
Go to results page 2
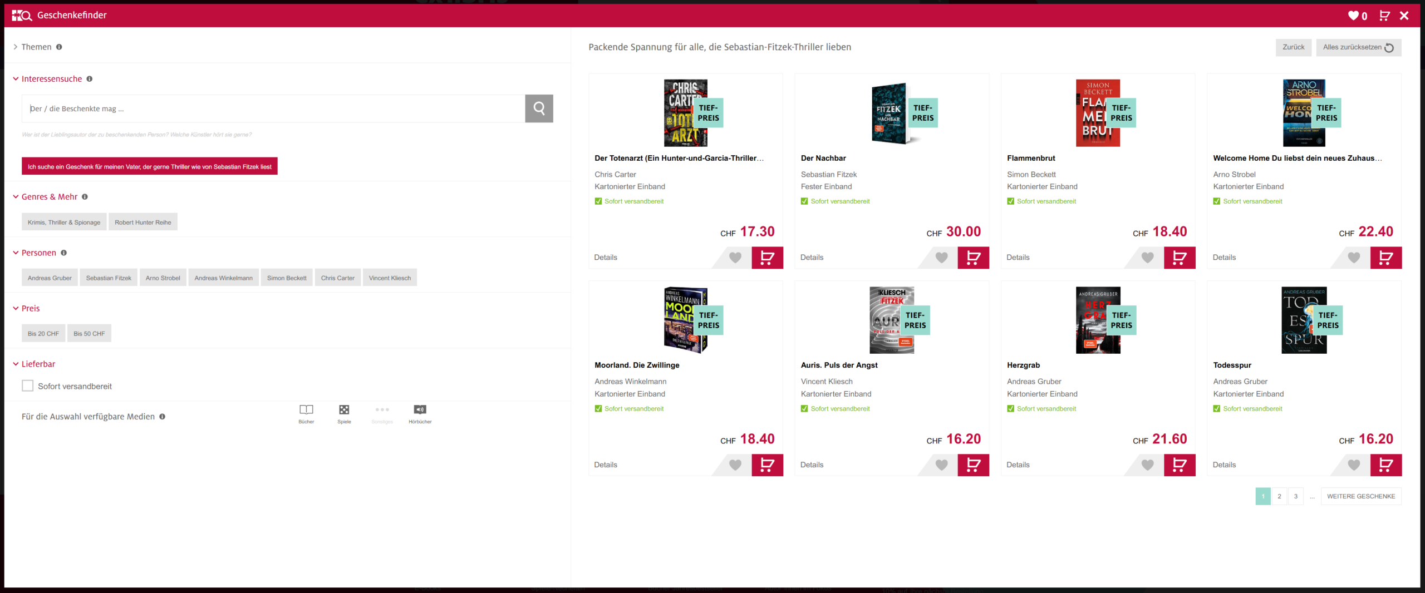1279,496
